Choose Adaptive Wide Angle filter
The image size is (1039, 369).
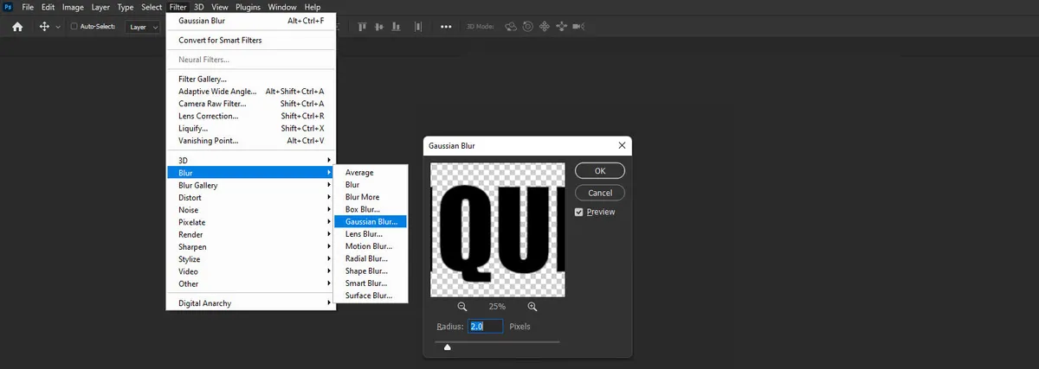(x=251, y=91)
